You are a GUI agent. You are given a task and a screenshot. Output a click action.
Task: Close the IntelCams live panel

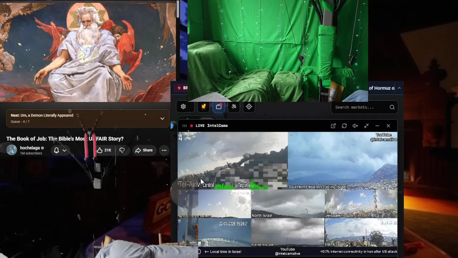point(388,126)
